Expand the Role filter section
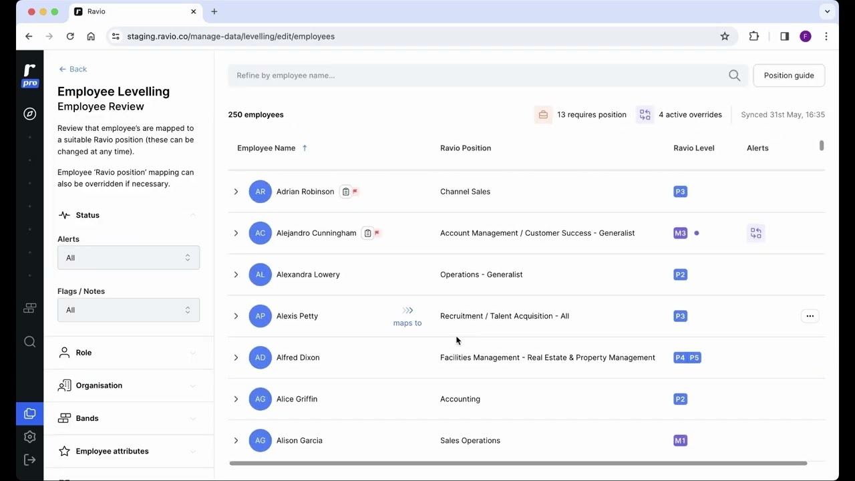Image resolution: width=855 pixels, height=481 pixels. [x=193, y=353]
